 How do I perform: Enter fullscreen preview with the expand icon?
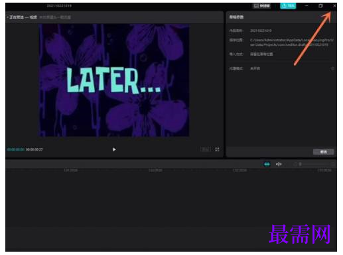[217, 149]
